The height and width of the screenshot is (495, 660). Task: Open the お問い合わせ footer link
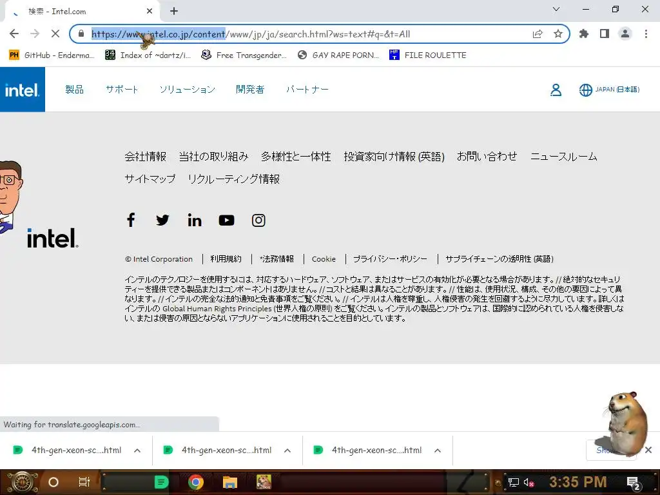(487, 157)
